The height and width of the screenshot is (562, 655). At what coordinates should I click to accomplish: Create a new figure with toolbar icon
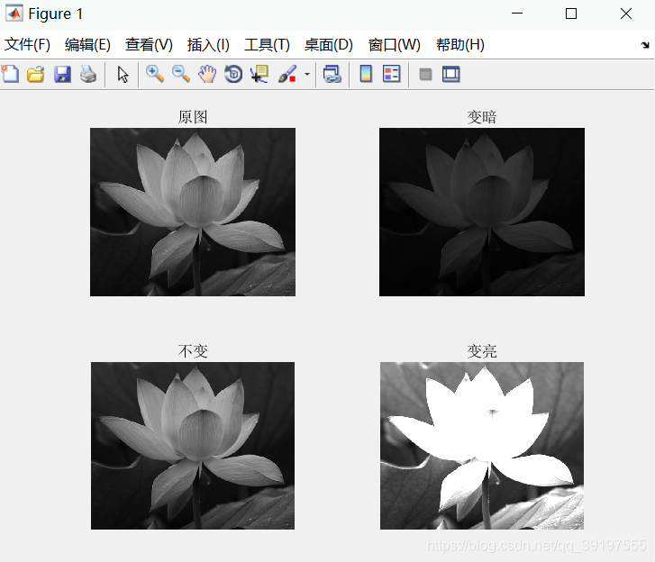[10, 75]
